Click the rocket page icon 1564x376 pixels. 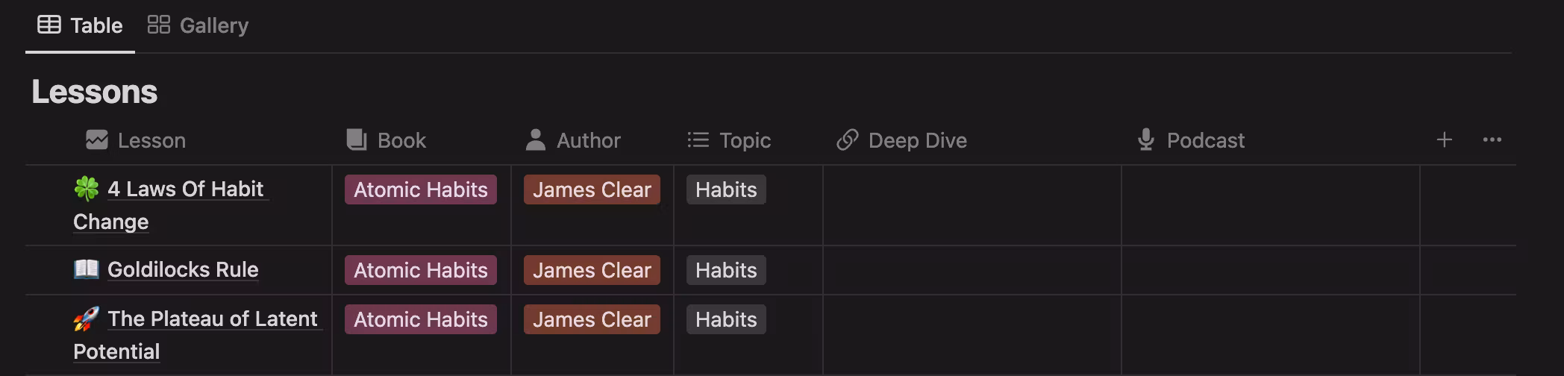click(x=87, y=319)
